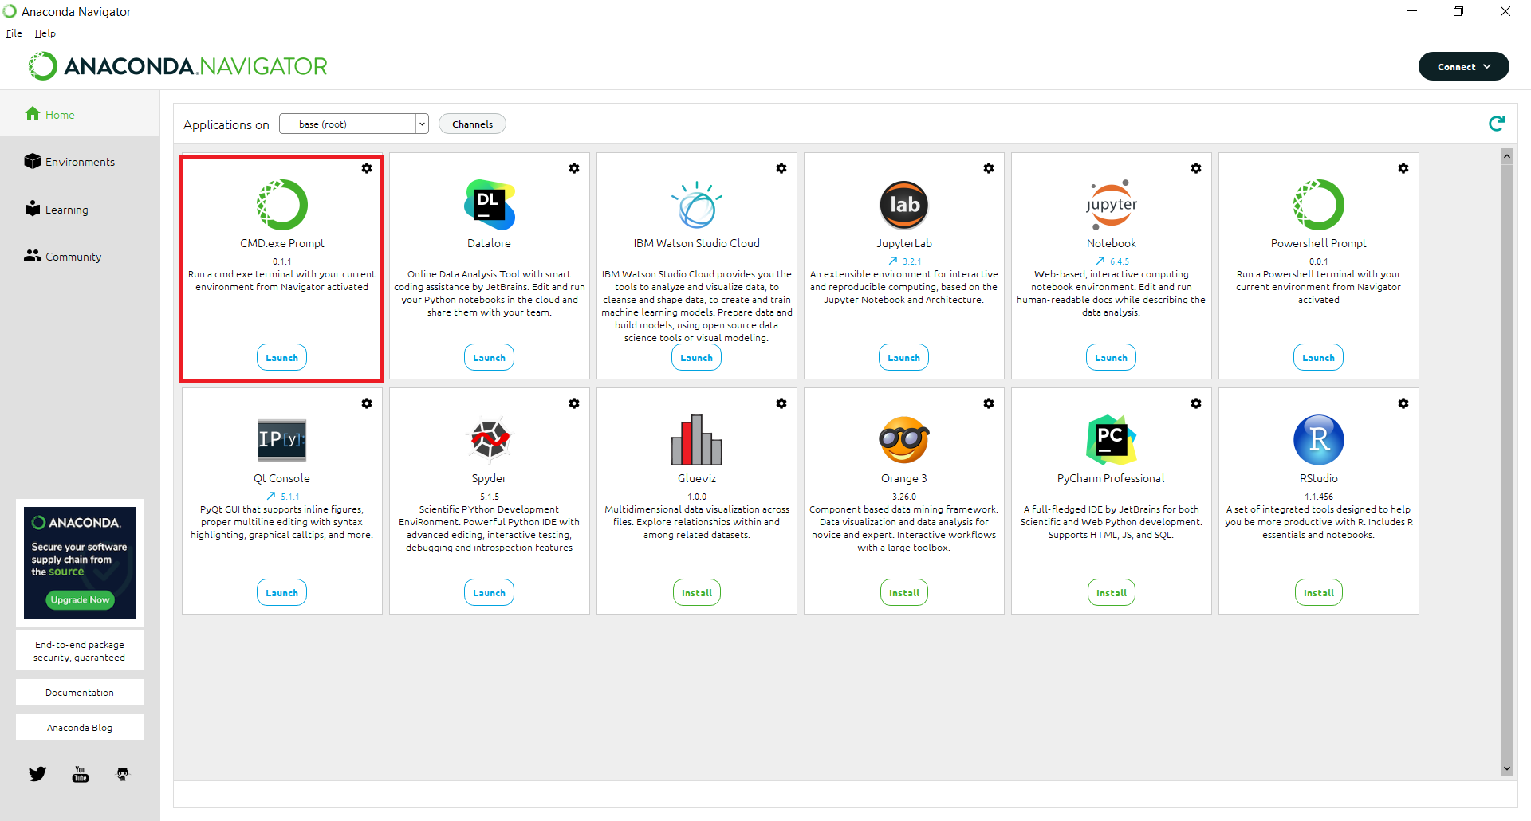This screenshot has width=1531, height=821.
Task: Click the IBM Watson Studio Cloud logo
Action: (x=697, y=205)
